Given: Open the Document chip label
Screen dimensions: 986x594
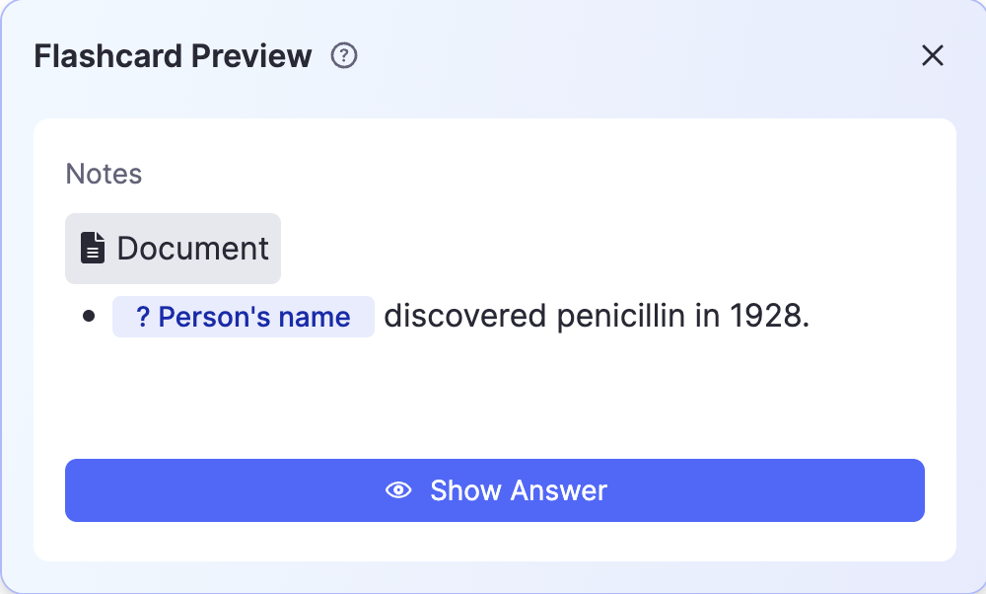Looking at the screenshot, I should [192, 249].
